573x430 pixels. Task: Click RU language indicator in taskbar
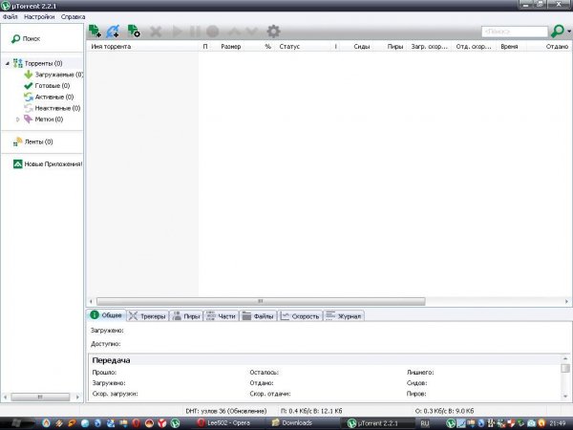click(424, 423)
